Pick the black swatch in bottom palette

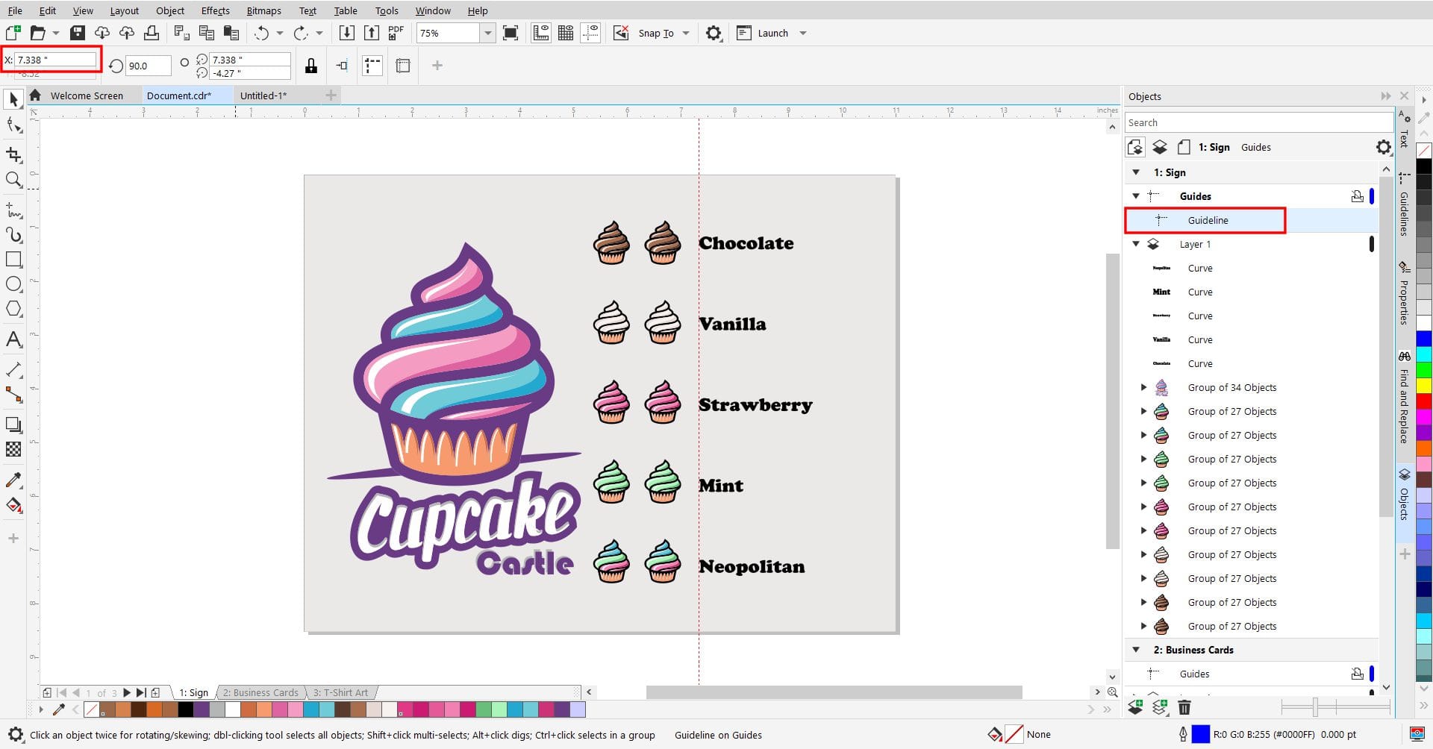coord(185,709)
